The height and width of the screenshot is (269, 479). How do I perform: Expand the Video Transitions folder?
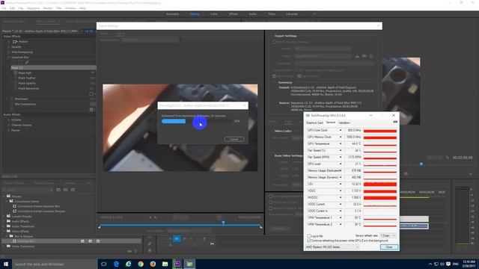[x=4, y=246]
